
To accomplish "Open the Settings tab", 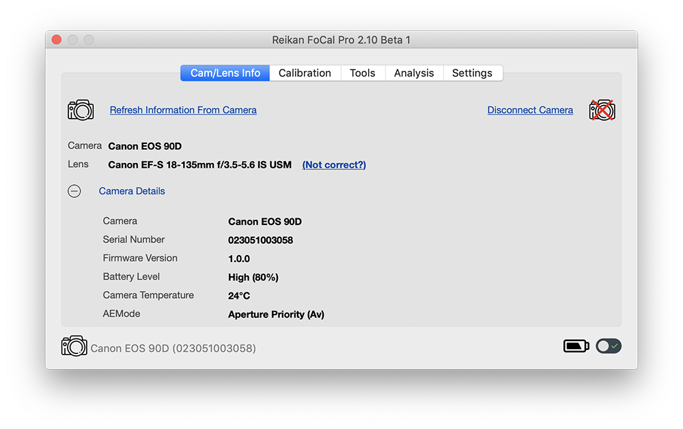I will click(x=472, y=73).
